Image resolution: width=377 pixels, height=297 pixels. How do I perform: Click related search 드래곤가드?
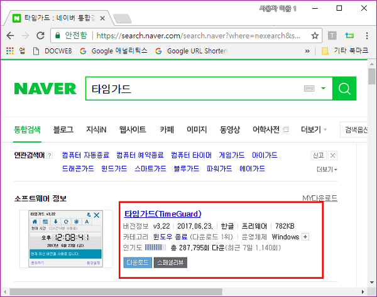tap(78, 169)
